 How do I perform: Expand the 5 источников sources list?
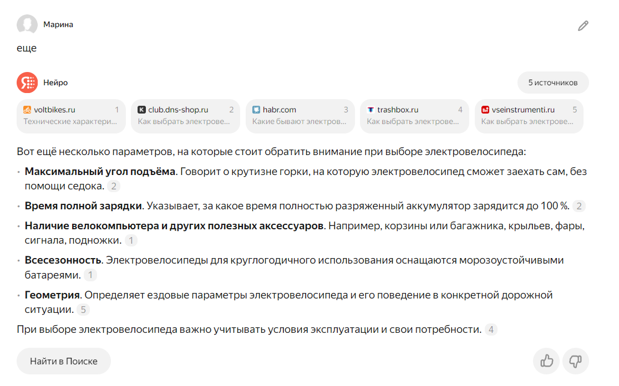pos(552,82)
